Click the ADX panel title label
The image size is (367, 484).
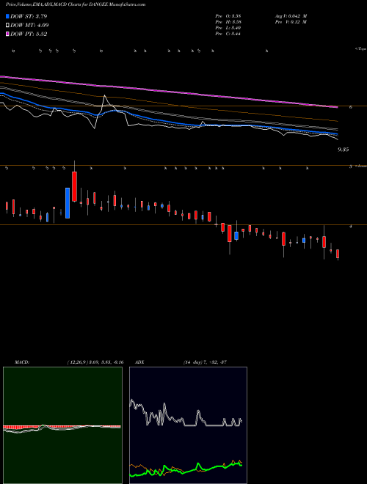tap(139, 362)
